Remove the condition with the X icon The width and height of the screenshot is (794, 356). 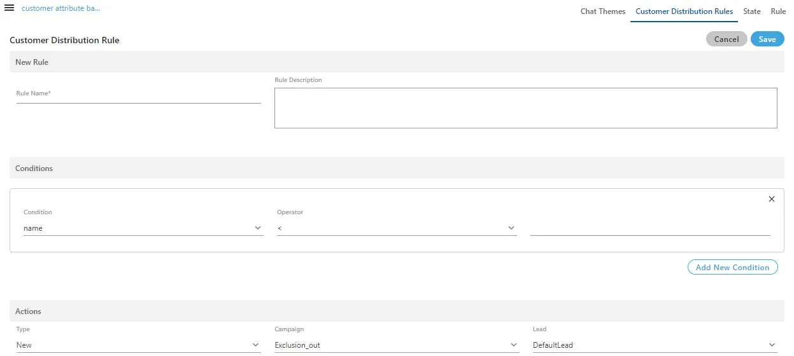pos(772,199)
